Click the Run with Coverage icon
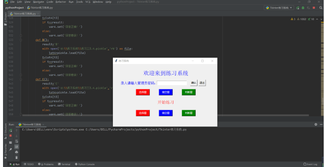This screenshot has height=167, width=325. click(x=308, y=8)
